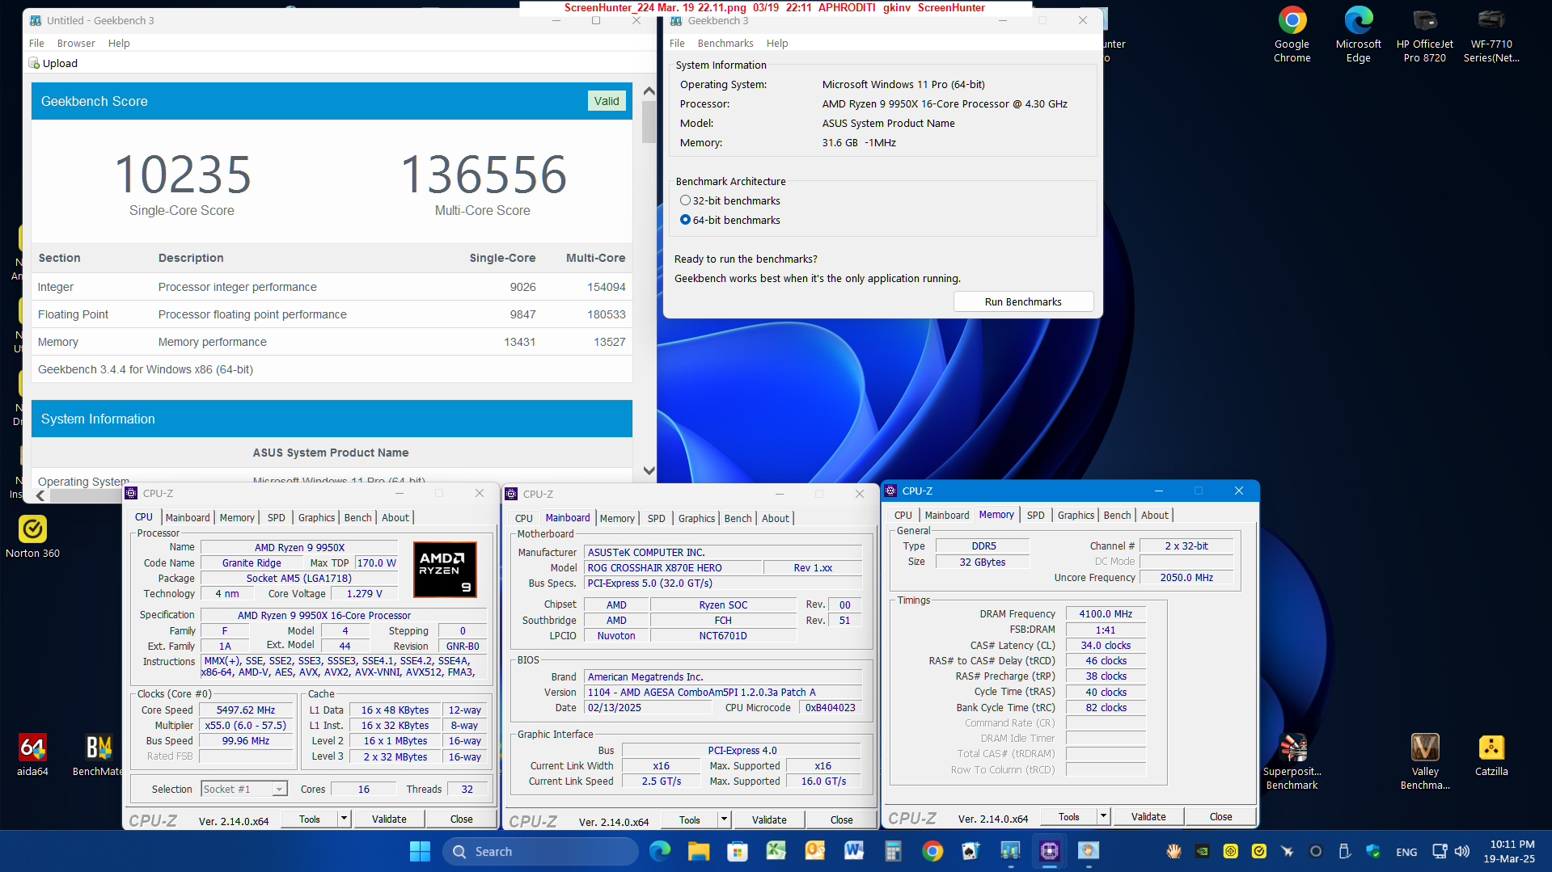Open Microsoft Store from taskbar
Screen dimensions: 1552x872
[x=737, y=851]
